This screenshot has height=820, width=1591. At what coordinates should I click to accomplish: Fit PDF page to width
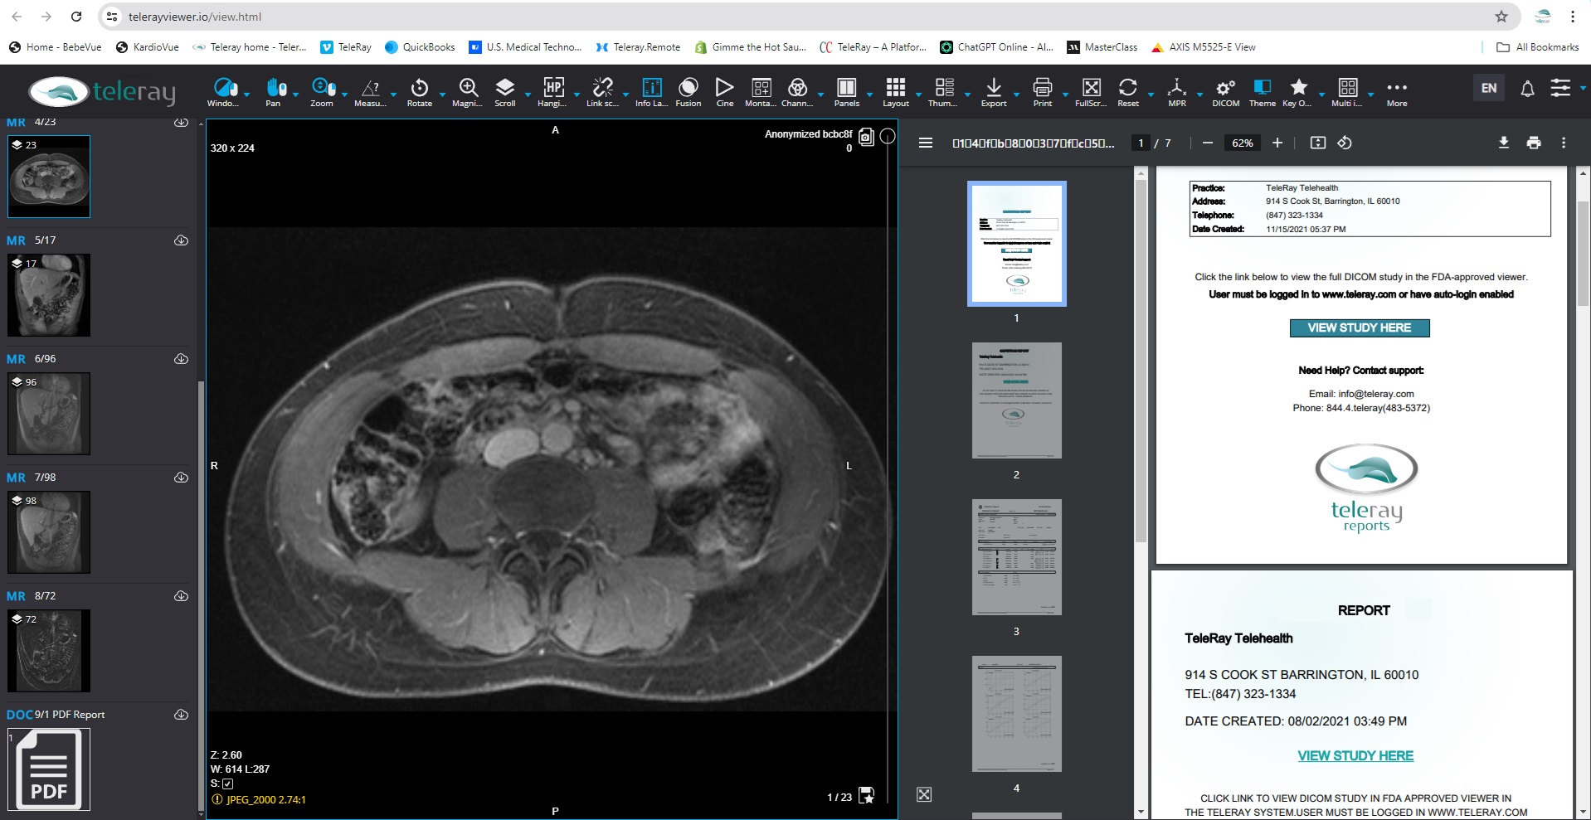click(1318, 143)
